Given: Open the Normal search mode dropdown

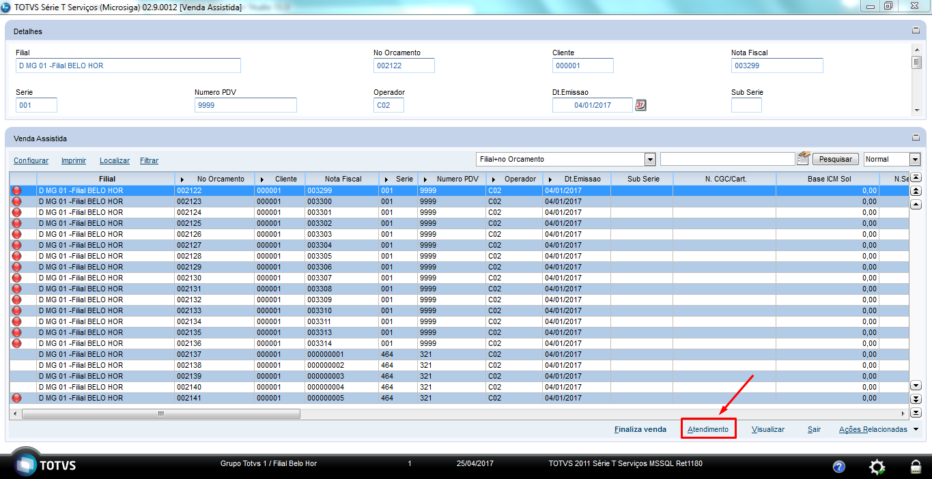Looking at the screenshot, I should coord(915,159).
